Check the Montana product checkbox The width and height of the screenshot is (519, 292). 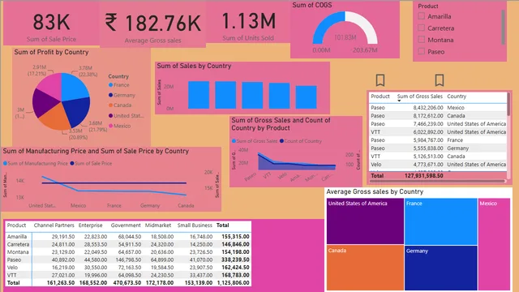422,40
